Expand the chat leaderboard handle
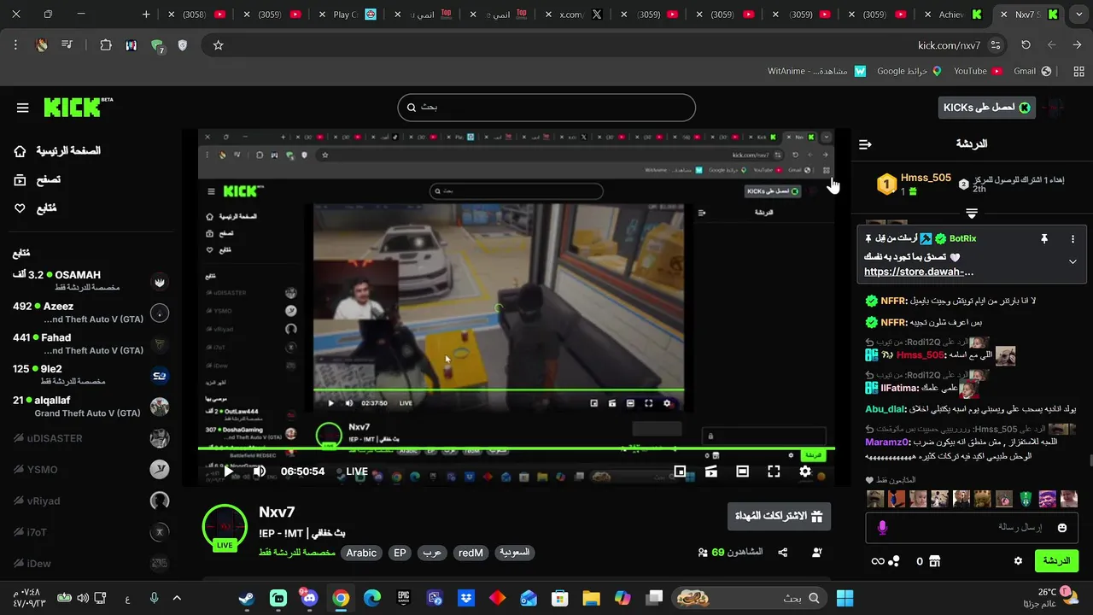 [x=972, y=213]
